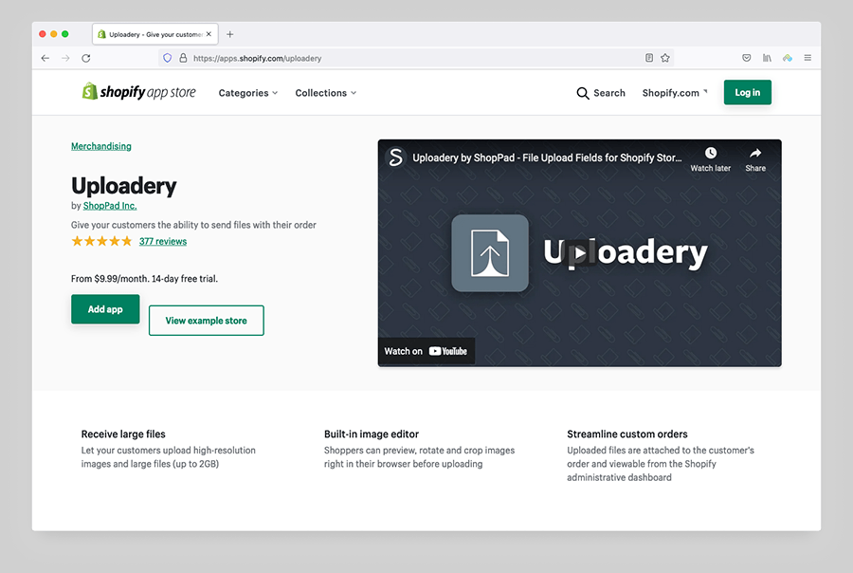Click the five-star rating
This screenshot has height=573, width=853.
coord(101,241)
